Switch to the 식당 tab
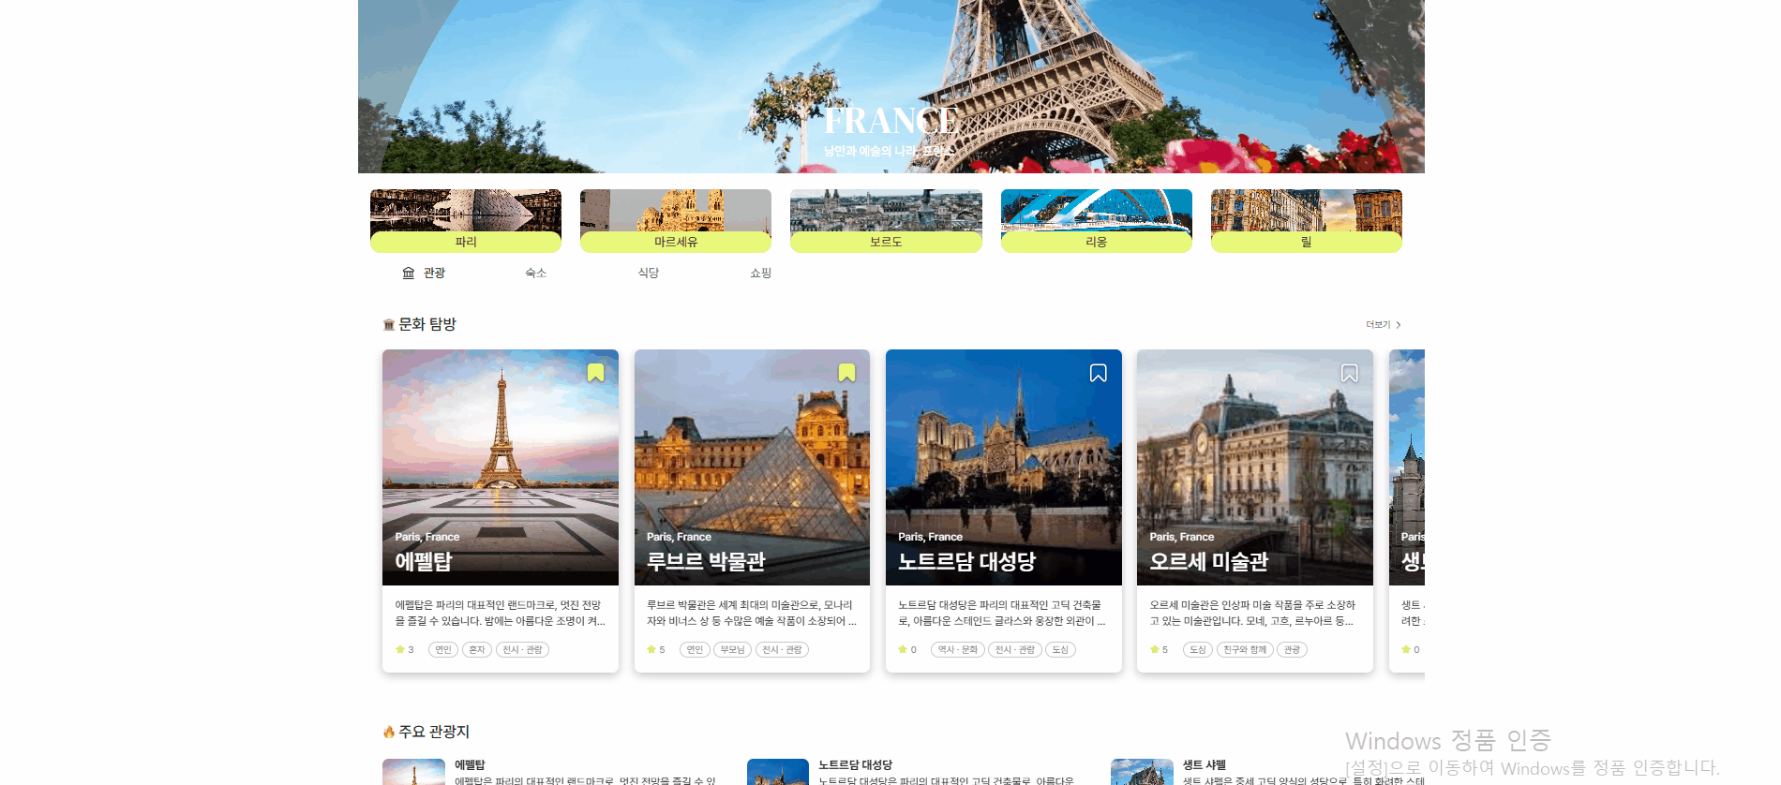The width and height of the screenshot is (1781, 785). tap(648, 273)
